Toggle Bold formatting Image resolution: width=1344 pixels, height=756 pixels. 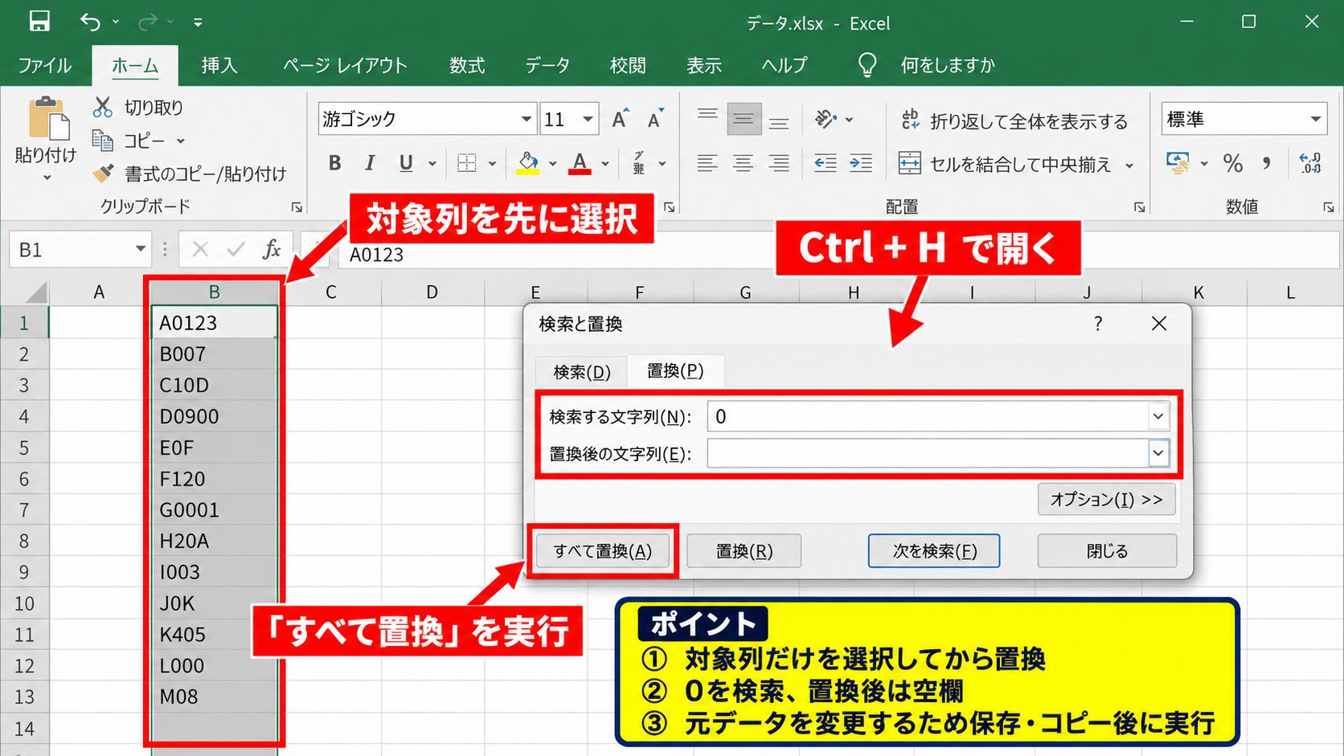pos(335,164)
